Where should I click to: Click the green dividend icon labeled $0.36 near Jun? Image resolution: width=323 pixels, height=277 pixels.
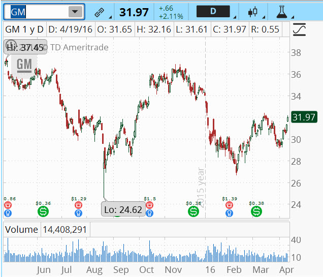[x=43, y=211]
